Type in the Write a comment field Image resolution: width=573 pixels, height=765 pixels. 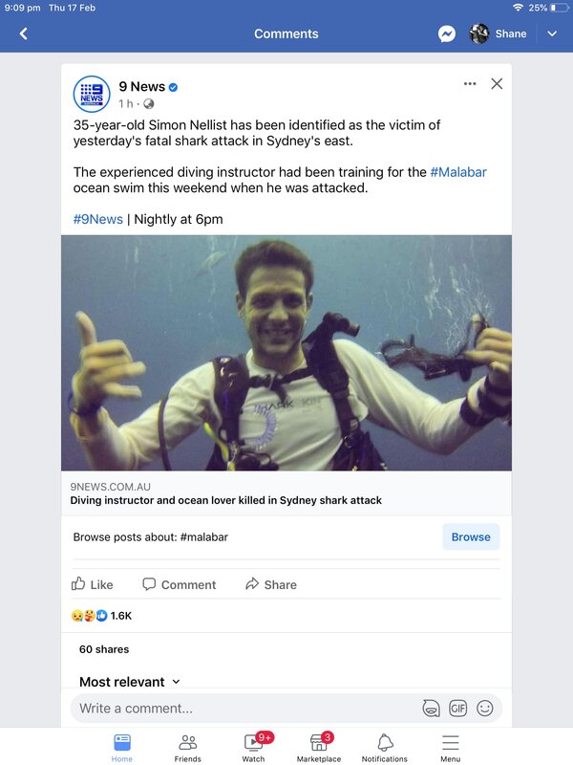(239, 709)
